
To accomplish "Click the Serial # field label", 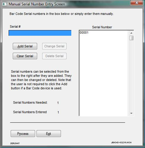I will click(x=15, y=27).
